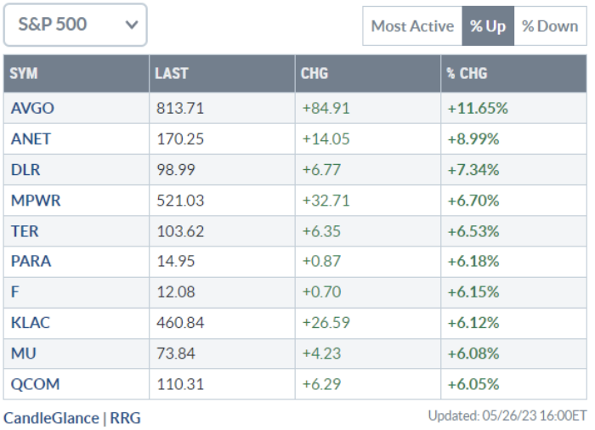Open the CandleGlance link
Viewport: 595px width, 430px height.
50,418
